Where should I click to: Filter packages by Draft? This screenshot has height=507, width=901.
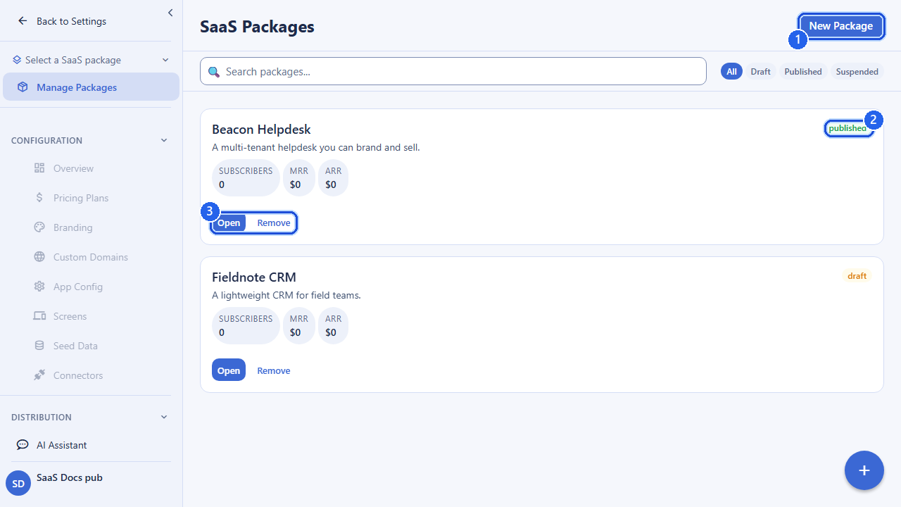760,71
